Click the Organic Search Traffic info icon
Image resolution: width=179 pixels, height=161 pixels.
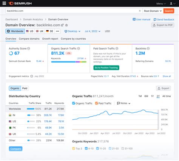point(79,48)
